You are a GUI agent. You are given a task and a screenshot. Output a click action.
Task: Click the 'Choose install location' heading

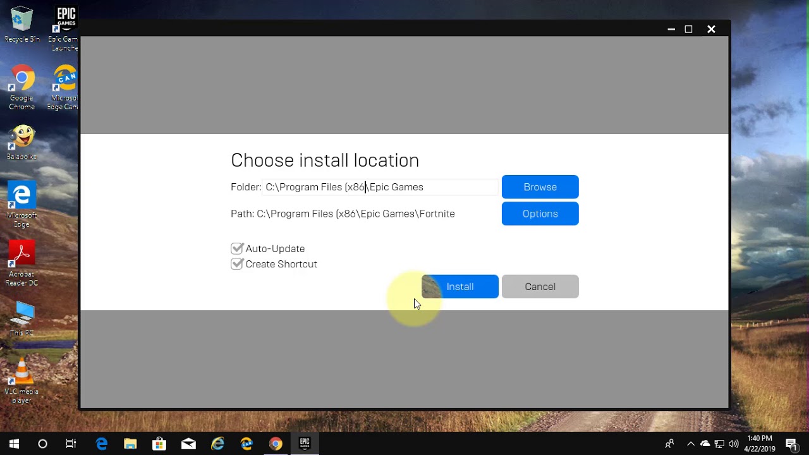tap(325, 160)
